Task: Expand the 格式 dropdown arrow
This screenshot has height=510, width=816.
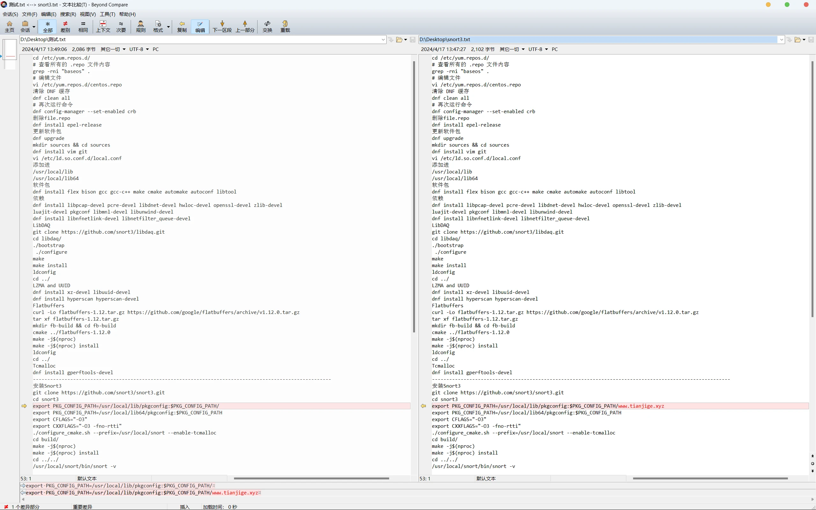Action: tap(168, 27)
